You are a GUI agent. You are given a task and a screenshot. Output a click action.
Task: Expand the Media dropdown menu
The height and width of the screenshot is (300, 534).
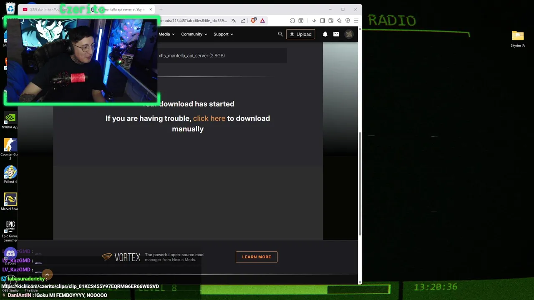[x=166, y=34]
